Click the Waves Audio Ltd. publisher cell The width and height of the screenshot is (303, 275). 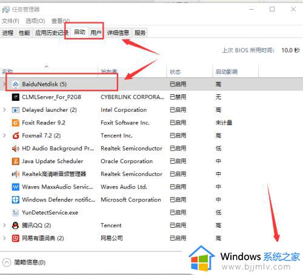click(124, 187)
